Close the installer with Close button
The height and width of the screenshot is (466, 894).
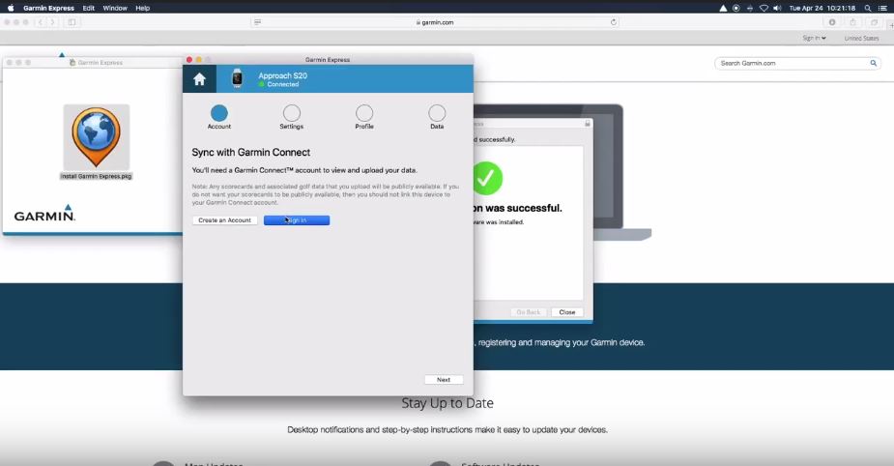coord(567,312)
